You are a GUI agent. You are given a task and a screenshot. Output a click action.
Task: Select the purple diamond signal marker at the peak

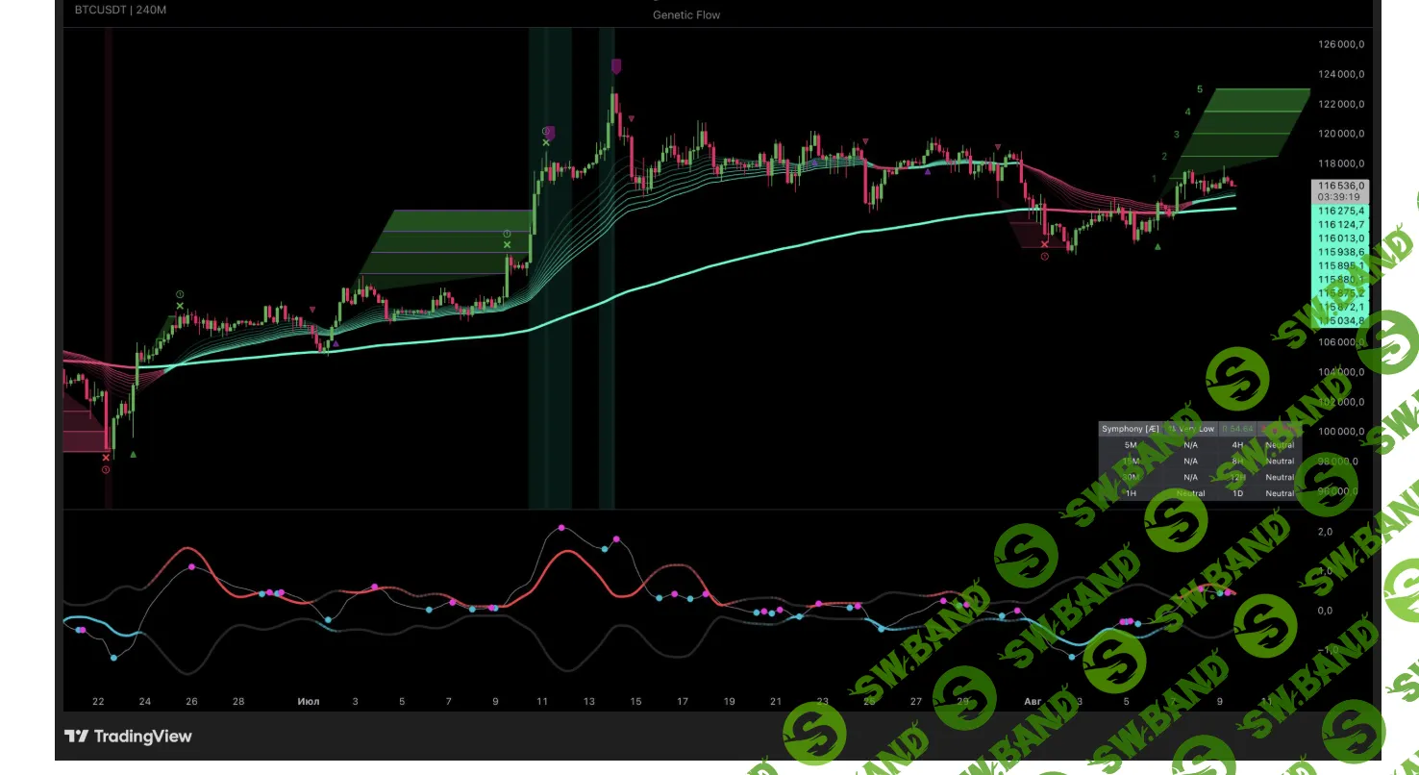click(x=616, y=66)
